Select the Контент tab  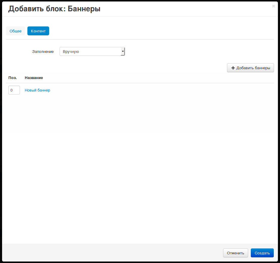[x=38, y=31]
